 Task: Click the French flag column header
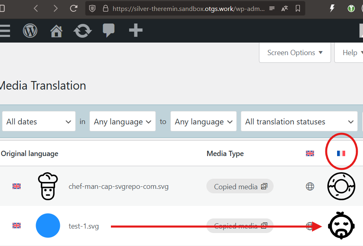341,153
